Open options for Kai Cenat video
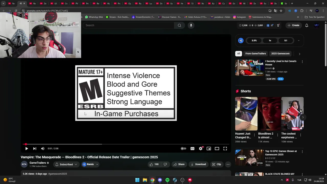Screen dimensions: 327x184 302,62
